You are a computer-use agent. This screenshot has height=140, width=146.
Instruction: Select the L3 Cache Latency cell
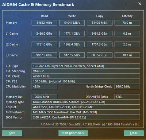[x=127, y=55]
